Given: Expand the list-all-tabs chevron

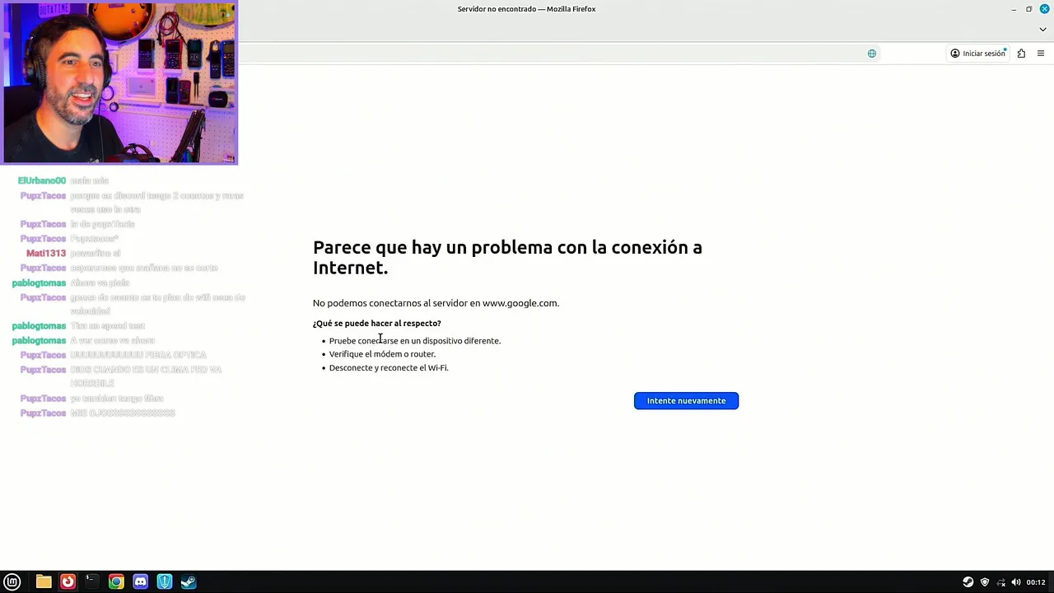Looking at the screenshot, I should (x=1042, y=30).
